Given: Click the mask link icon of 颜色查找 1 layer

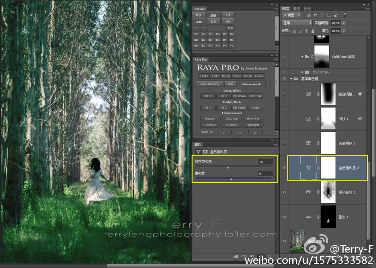Looking at the screenshot, I should pyautogui.click(x=318, y=192).
